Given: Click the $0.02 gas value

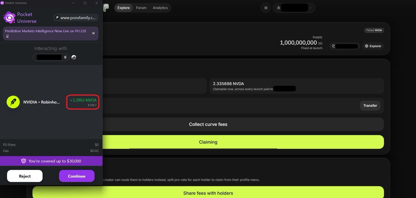Looking at the screenshot, I should tap(94, 151).
